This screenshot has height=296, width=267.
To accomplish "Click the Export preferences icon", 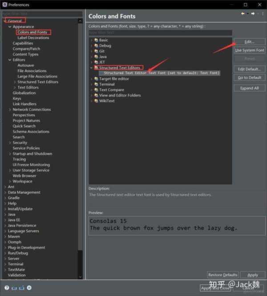I will (21, 288).
